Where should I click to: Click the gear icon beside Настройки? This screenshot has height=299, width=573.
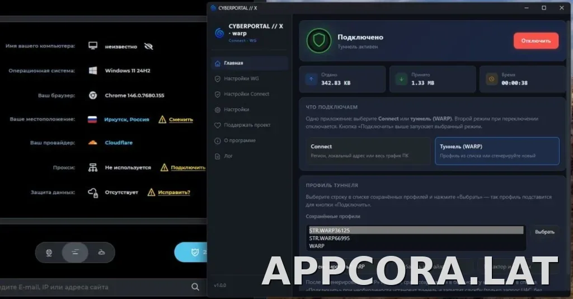tap(218, 110)
